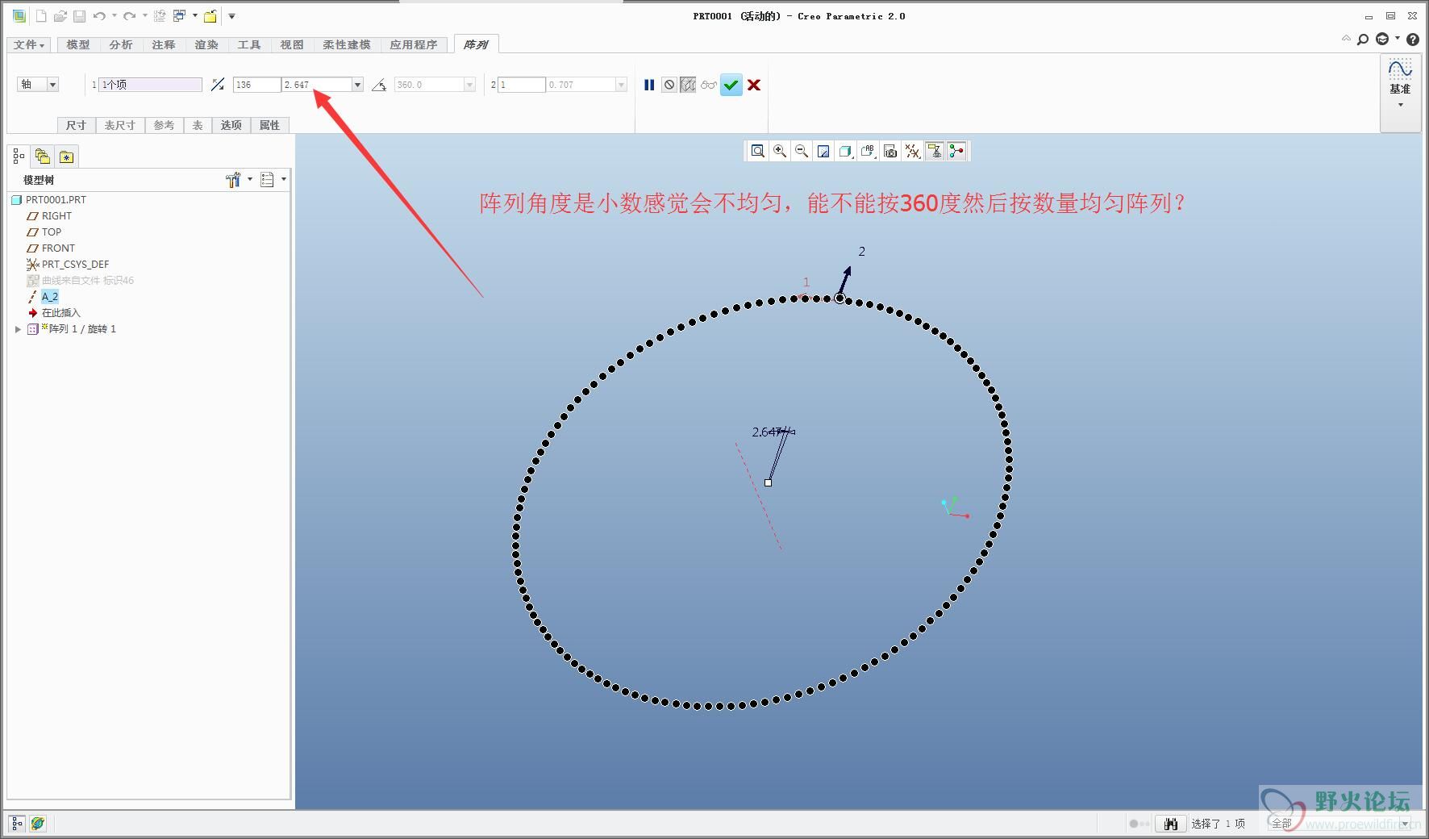Image resolution: width=1429 pixels, height=839 pixels.
Task: Show the model tree tab
Action: coord(19,157)
